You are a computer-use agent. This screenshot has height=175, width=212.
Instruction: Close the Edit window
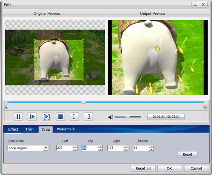click(x=203, y=5)
